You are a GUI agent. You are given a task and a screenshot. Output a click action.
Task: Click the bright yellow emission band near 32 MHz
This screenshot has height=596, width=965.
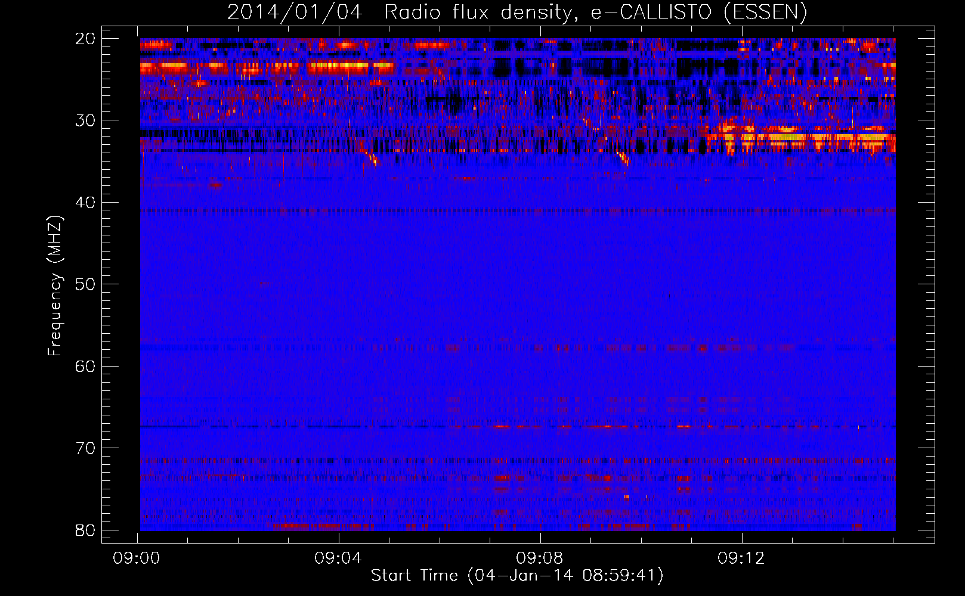coord(802,138)
